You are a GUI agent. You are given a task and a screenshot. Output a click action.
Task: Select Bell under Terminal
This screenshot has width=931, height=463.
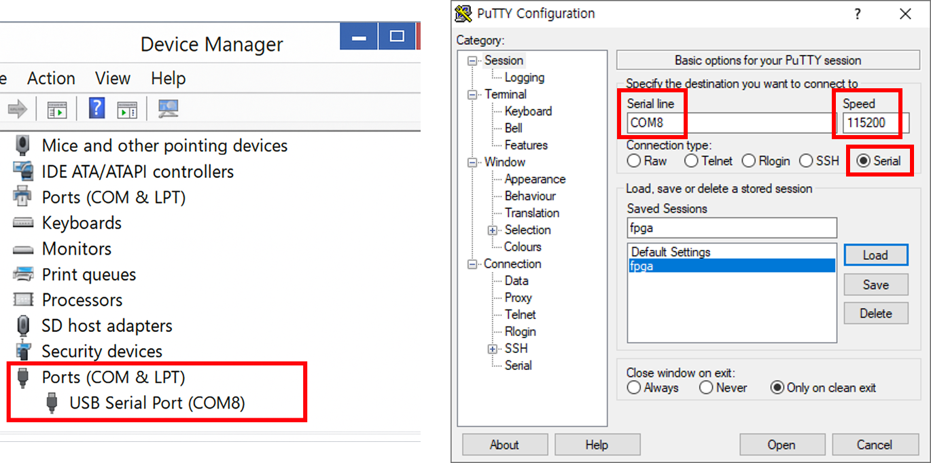(x=514, y=128)
